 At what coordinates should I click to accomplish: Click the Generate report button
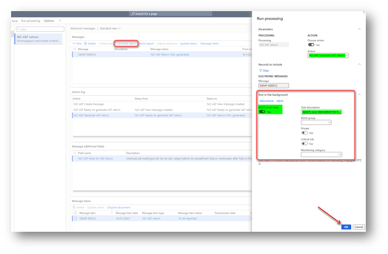pos(126,43)
